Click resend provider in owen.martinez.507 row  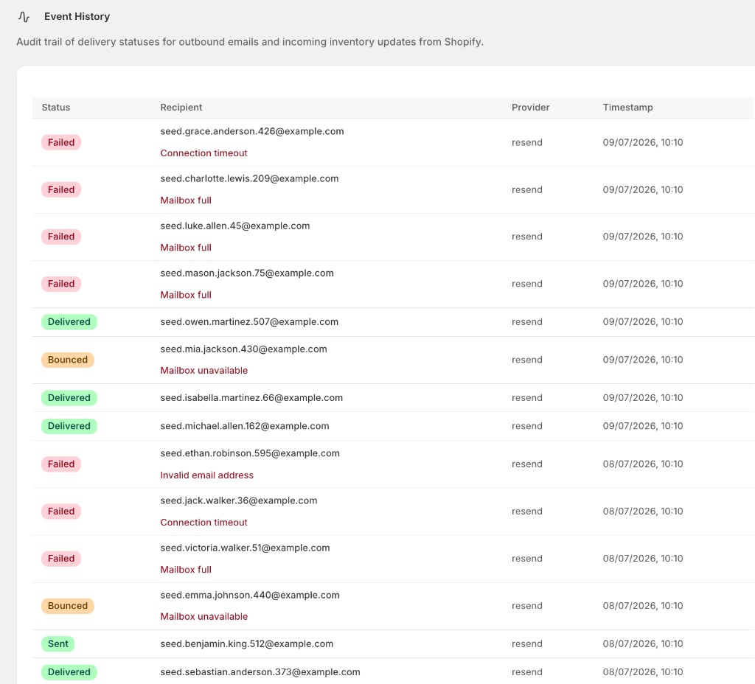point(527,321)
